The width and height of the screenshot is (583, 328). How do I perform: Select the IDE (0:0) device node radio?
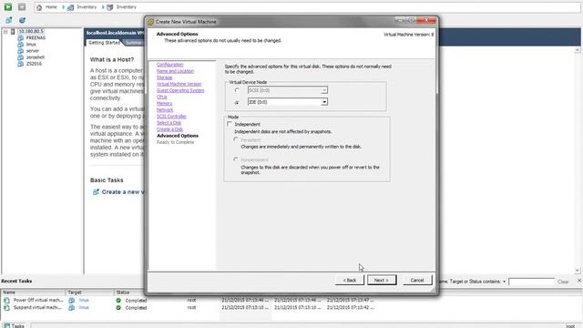237,102
